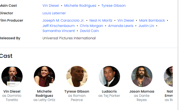Select Ludacris's round cast photo
Screen dimensions: 179x110
(x=109, y=76)
